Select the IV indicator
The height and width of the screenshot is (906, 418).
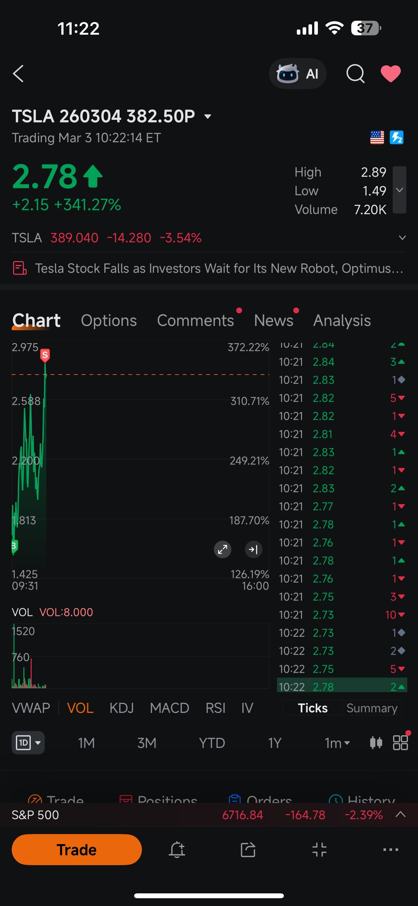[247, 708]
